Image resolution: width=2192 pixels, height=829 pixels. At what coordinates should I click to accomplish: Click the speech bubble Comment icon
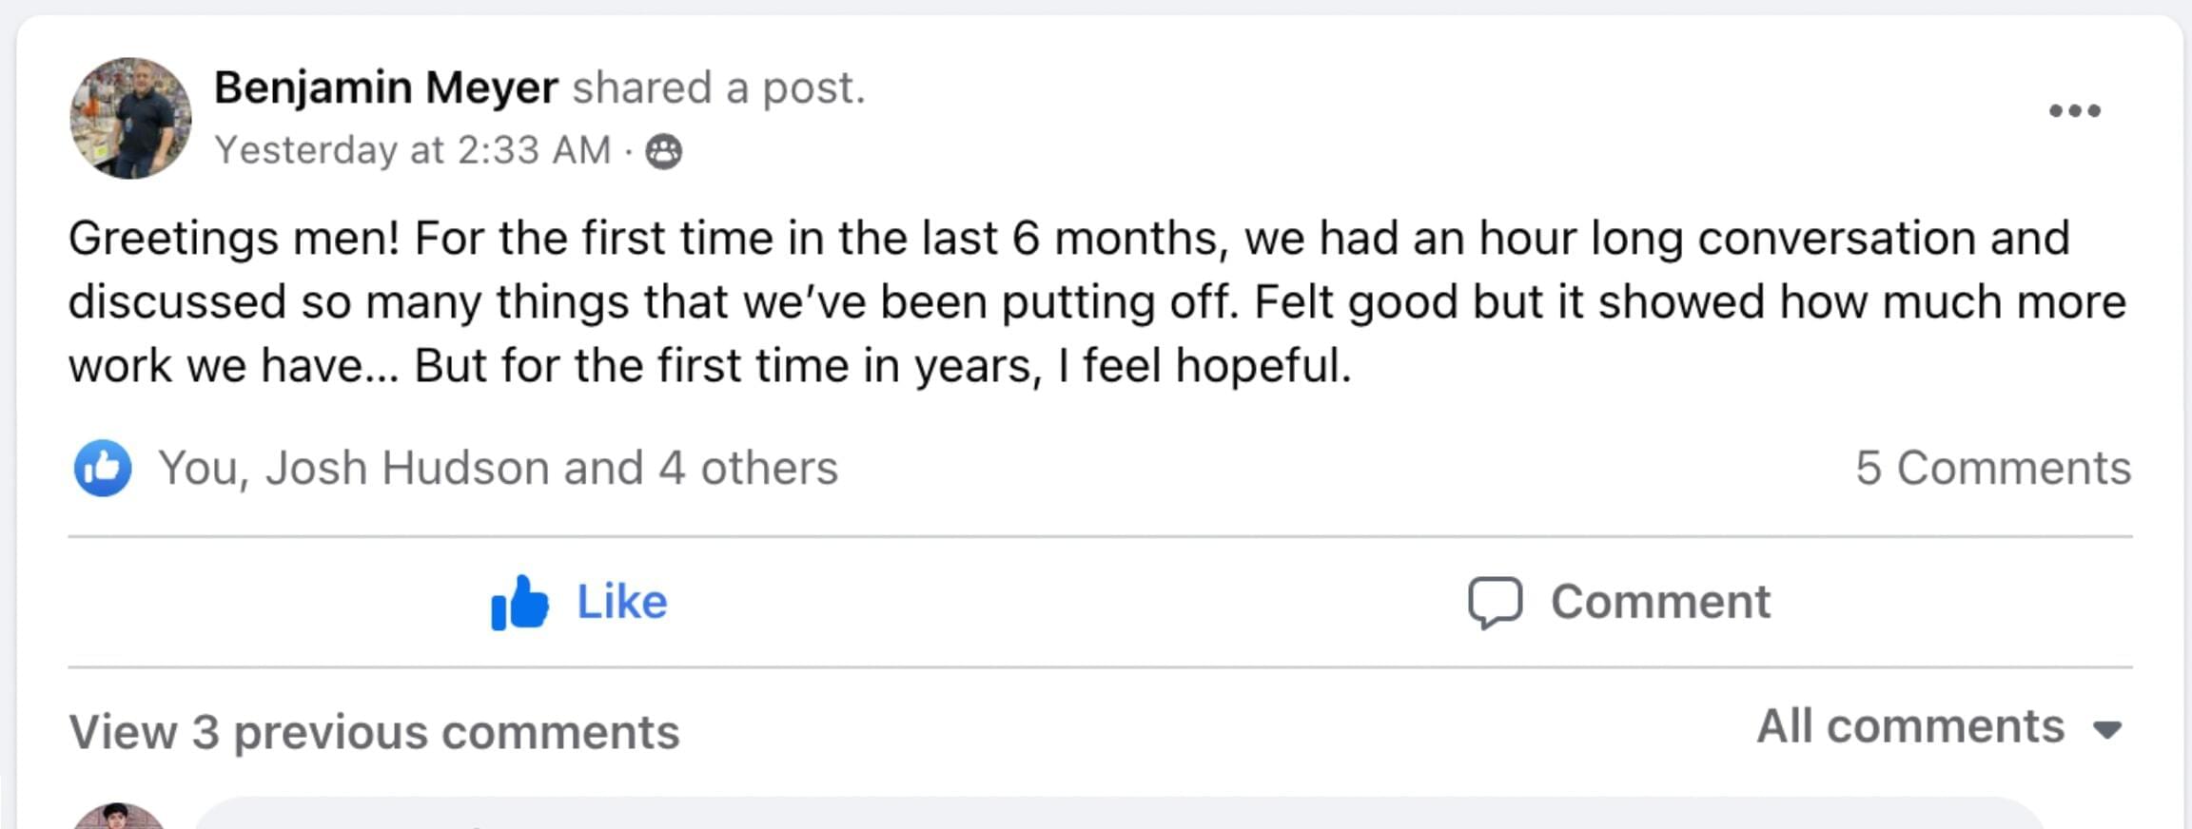tap(1495, 603)
